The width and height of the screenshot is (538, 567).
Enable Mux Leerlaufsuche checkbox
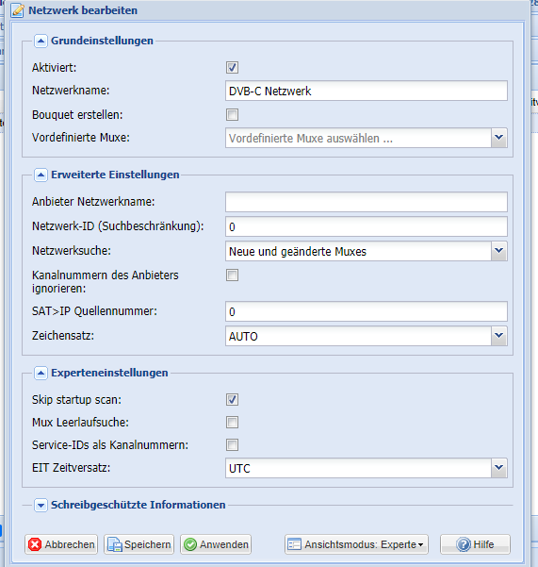(x=232, y=422)
